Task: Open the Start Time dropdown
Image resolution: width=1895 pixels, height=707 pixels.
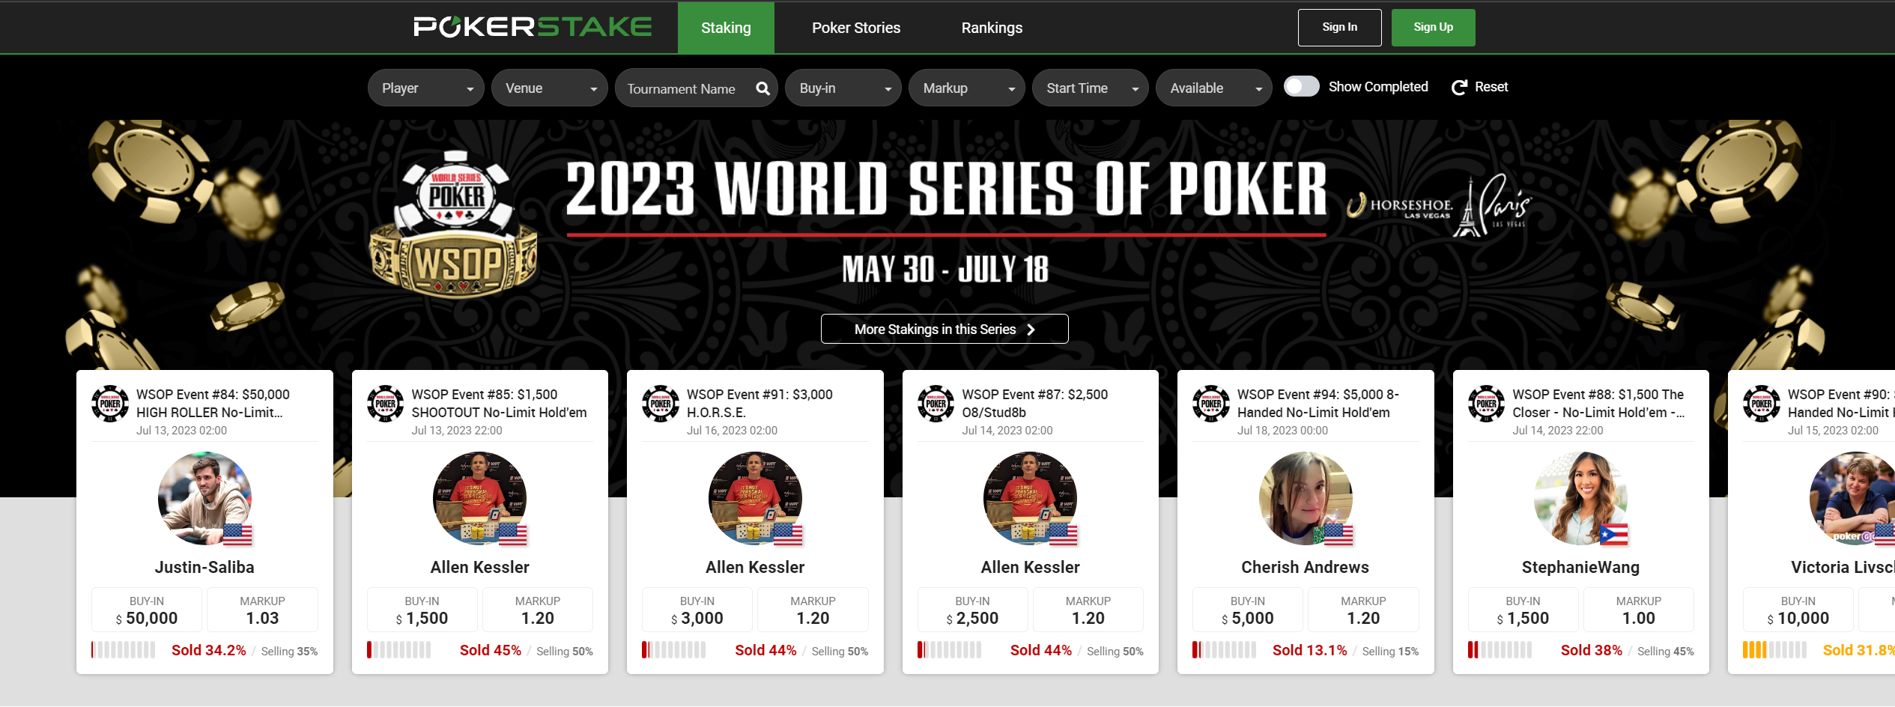Action: pyautogui.click(x=1090, y=88)
